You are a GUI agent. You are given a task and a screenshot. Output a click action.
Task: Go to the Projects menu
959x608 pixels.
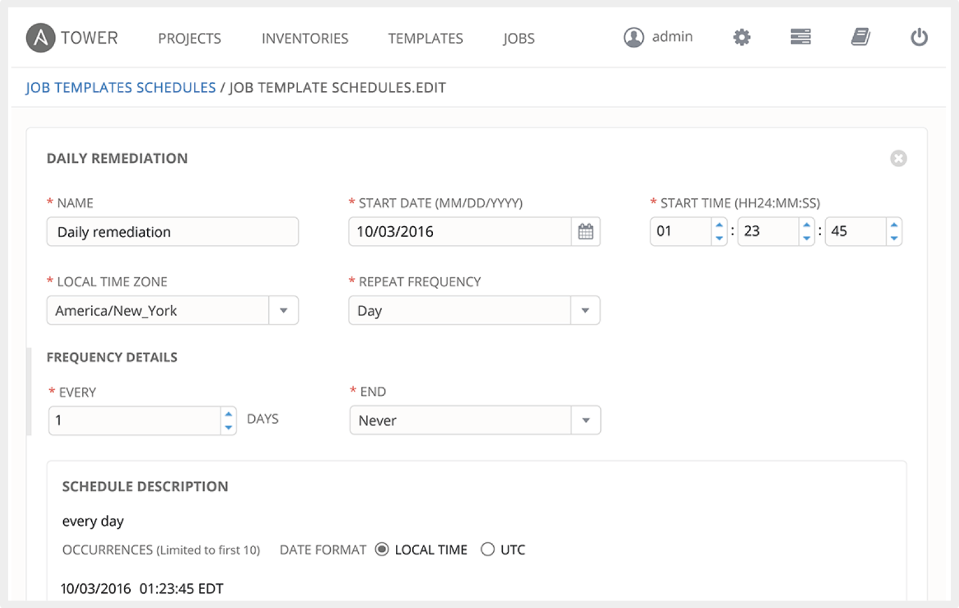pos(189,38)
